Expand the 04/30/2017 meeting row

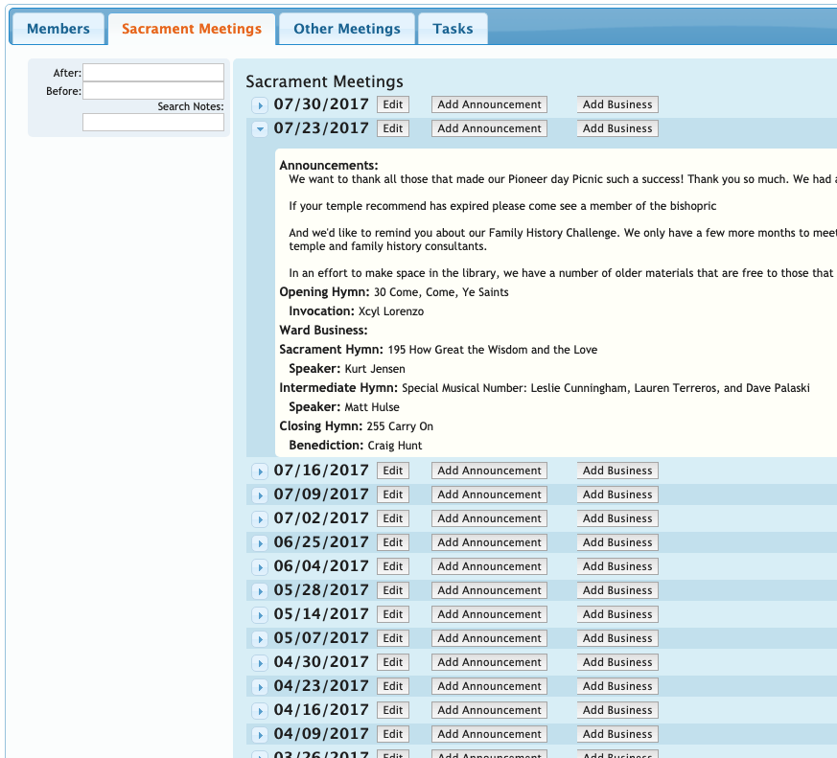pos(260,663)
